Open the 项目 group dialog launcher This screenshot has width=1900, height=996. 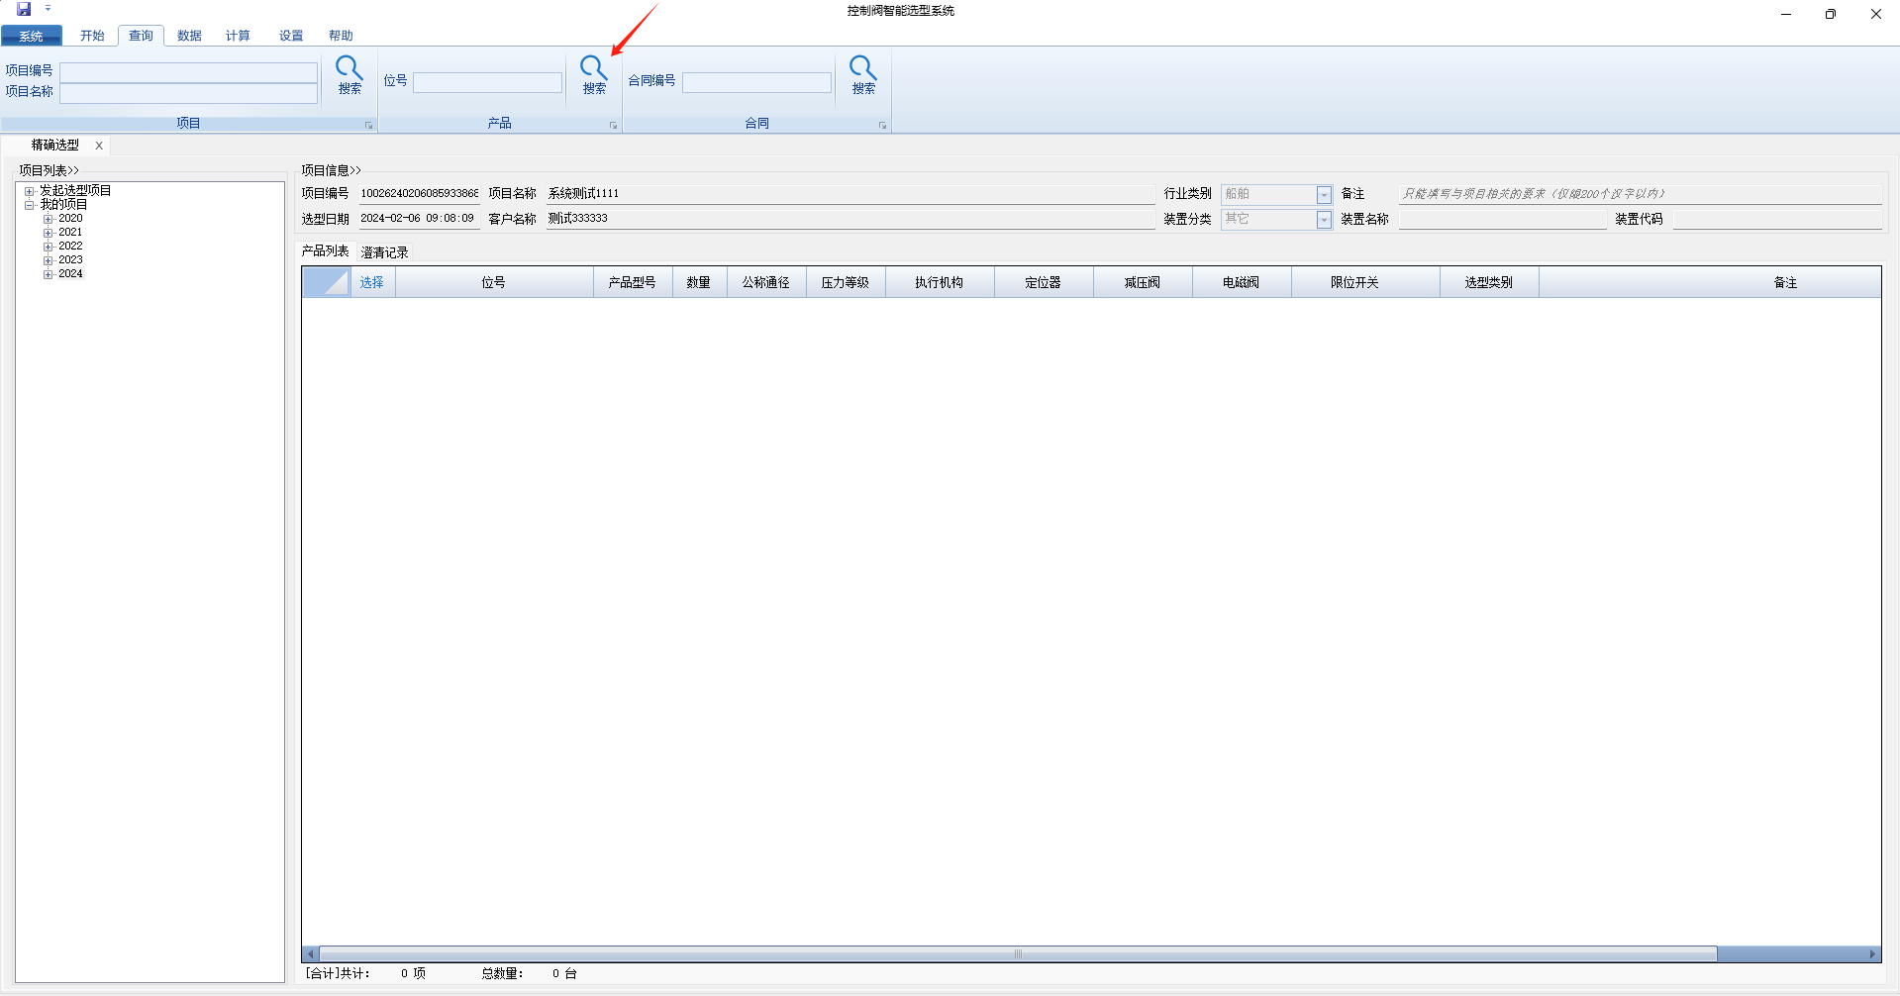(x=369, y=126)
